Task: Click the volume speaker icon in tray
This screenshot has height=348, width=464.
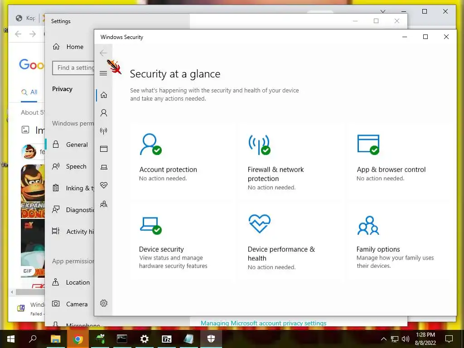Action: pyautogui.click(x=406, y=339)
